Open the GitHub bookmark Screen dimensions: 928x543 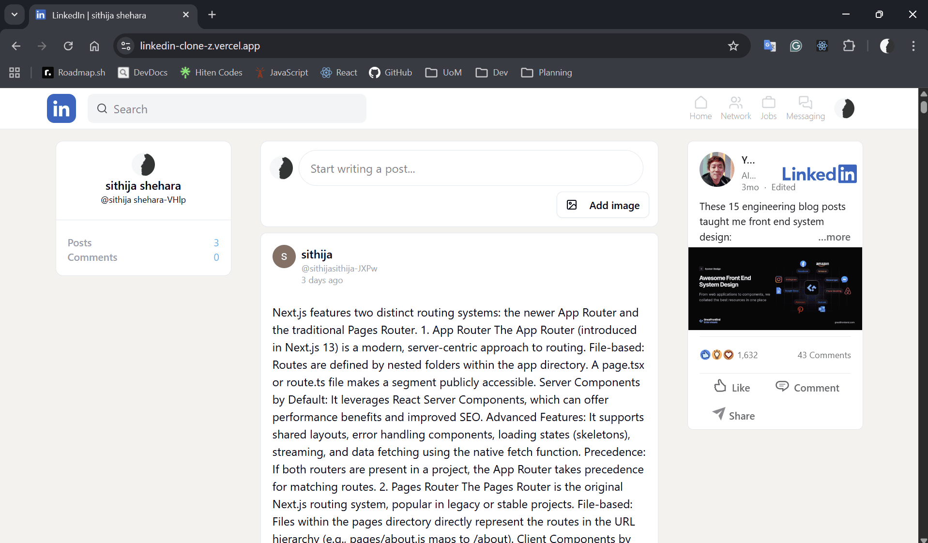tap(391, 72)
